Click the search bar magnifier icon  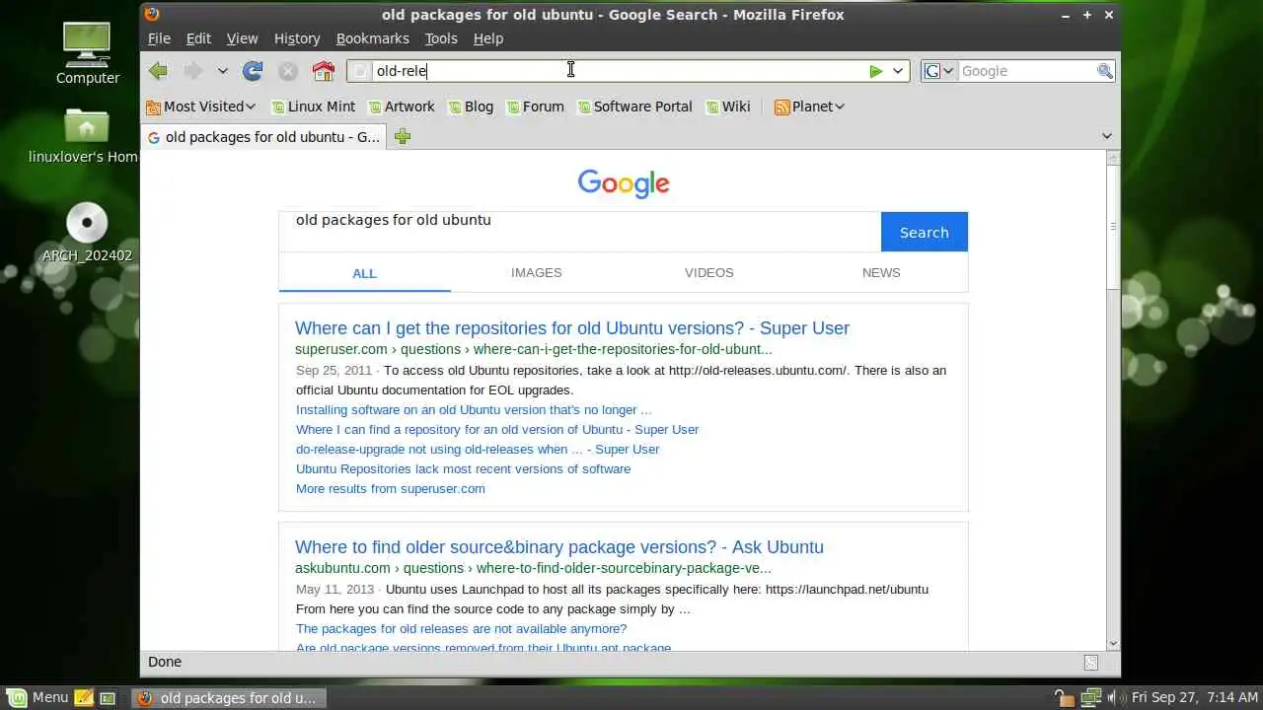(x=1105, y=71)
